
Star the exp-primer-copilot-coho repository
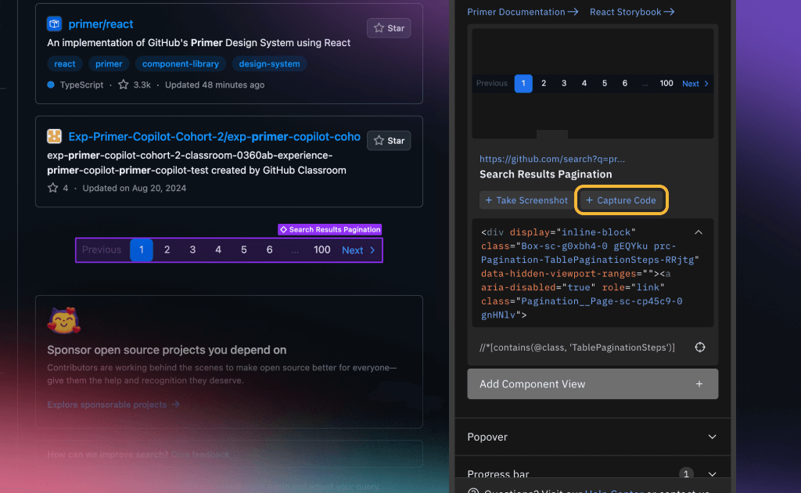[389, 141]
